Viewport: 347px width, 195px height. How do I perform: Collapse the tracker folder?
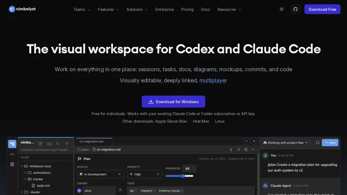click(x=33, y=179)
